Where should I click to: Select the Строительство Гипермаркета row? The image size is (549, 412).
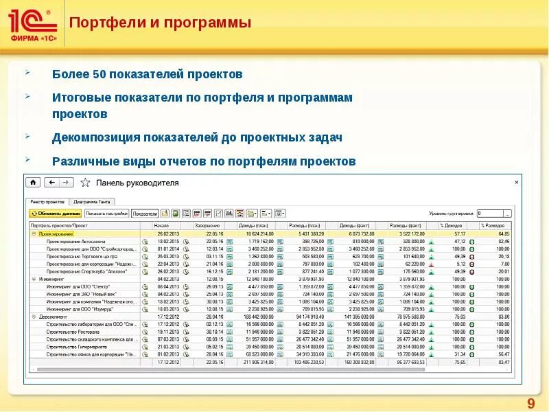point(270,347)
